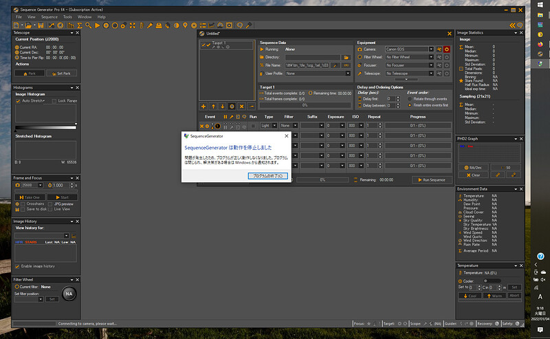Viewport: 550px width, 339px height.
Task: Click the telescope toolbar icon
Action: click(150, 25)
